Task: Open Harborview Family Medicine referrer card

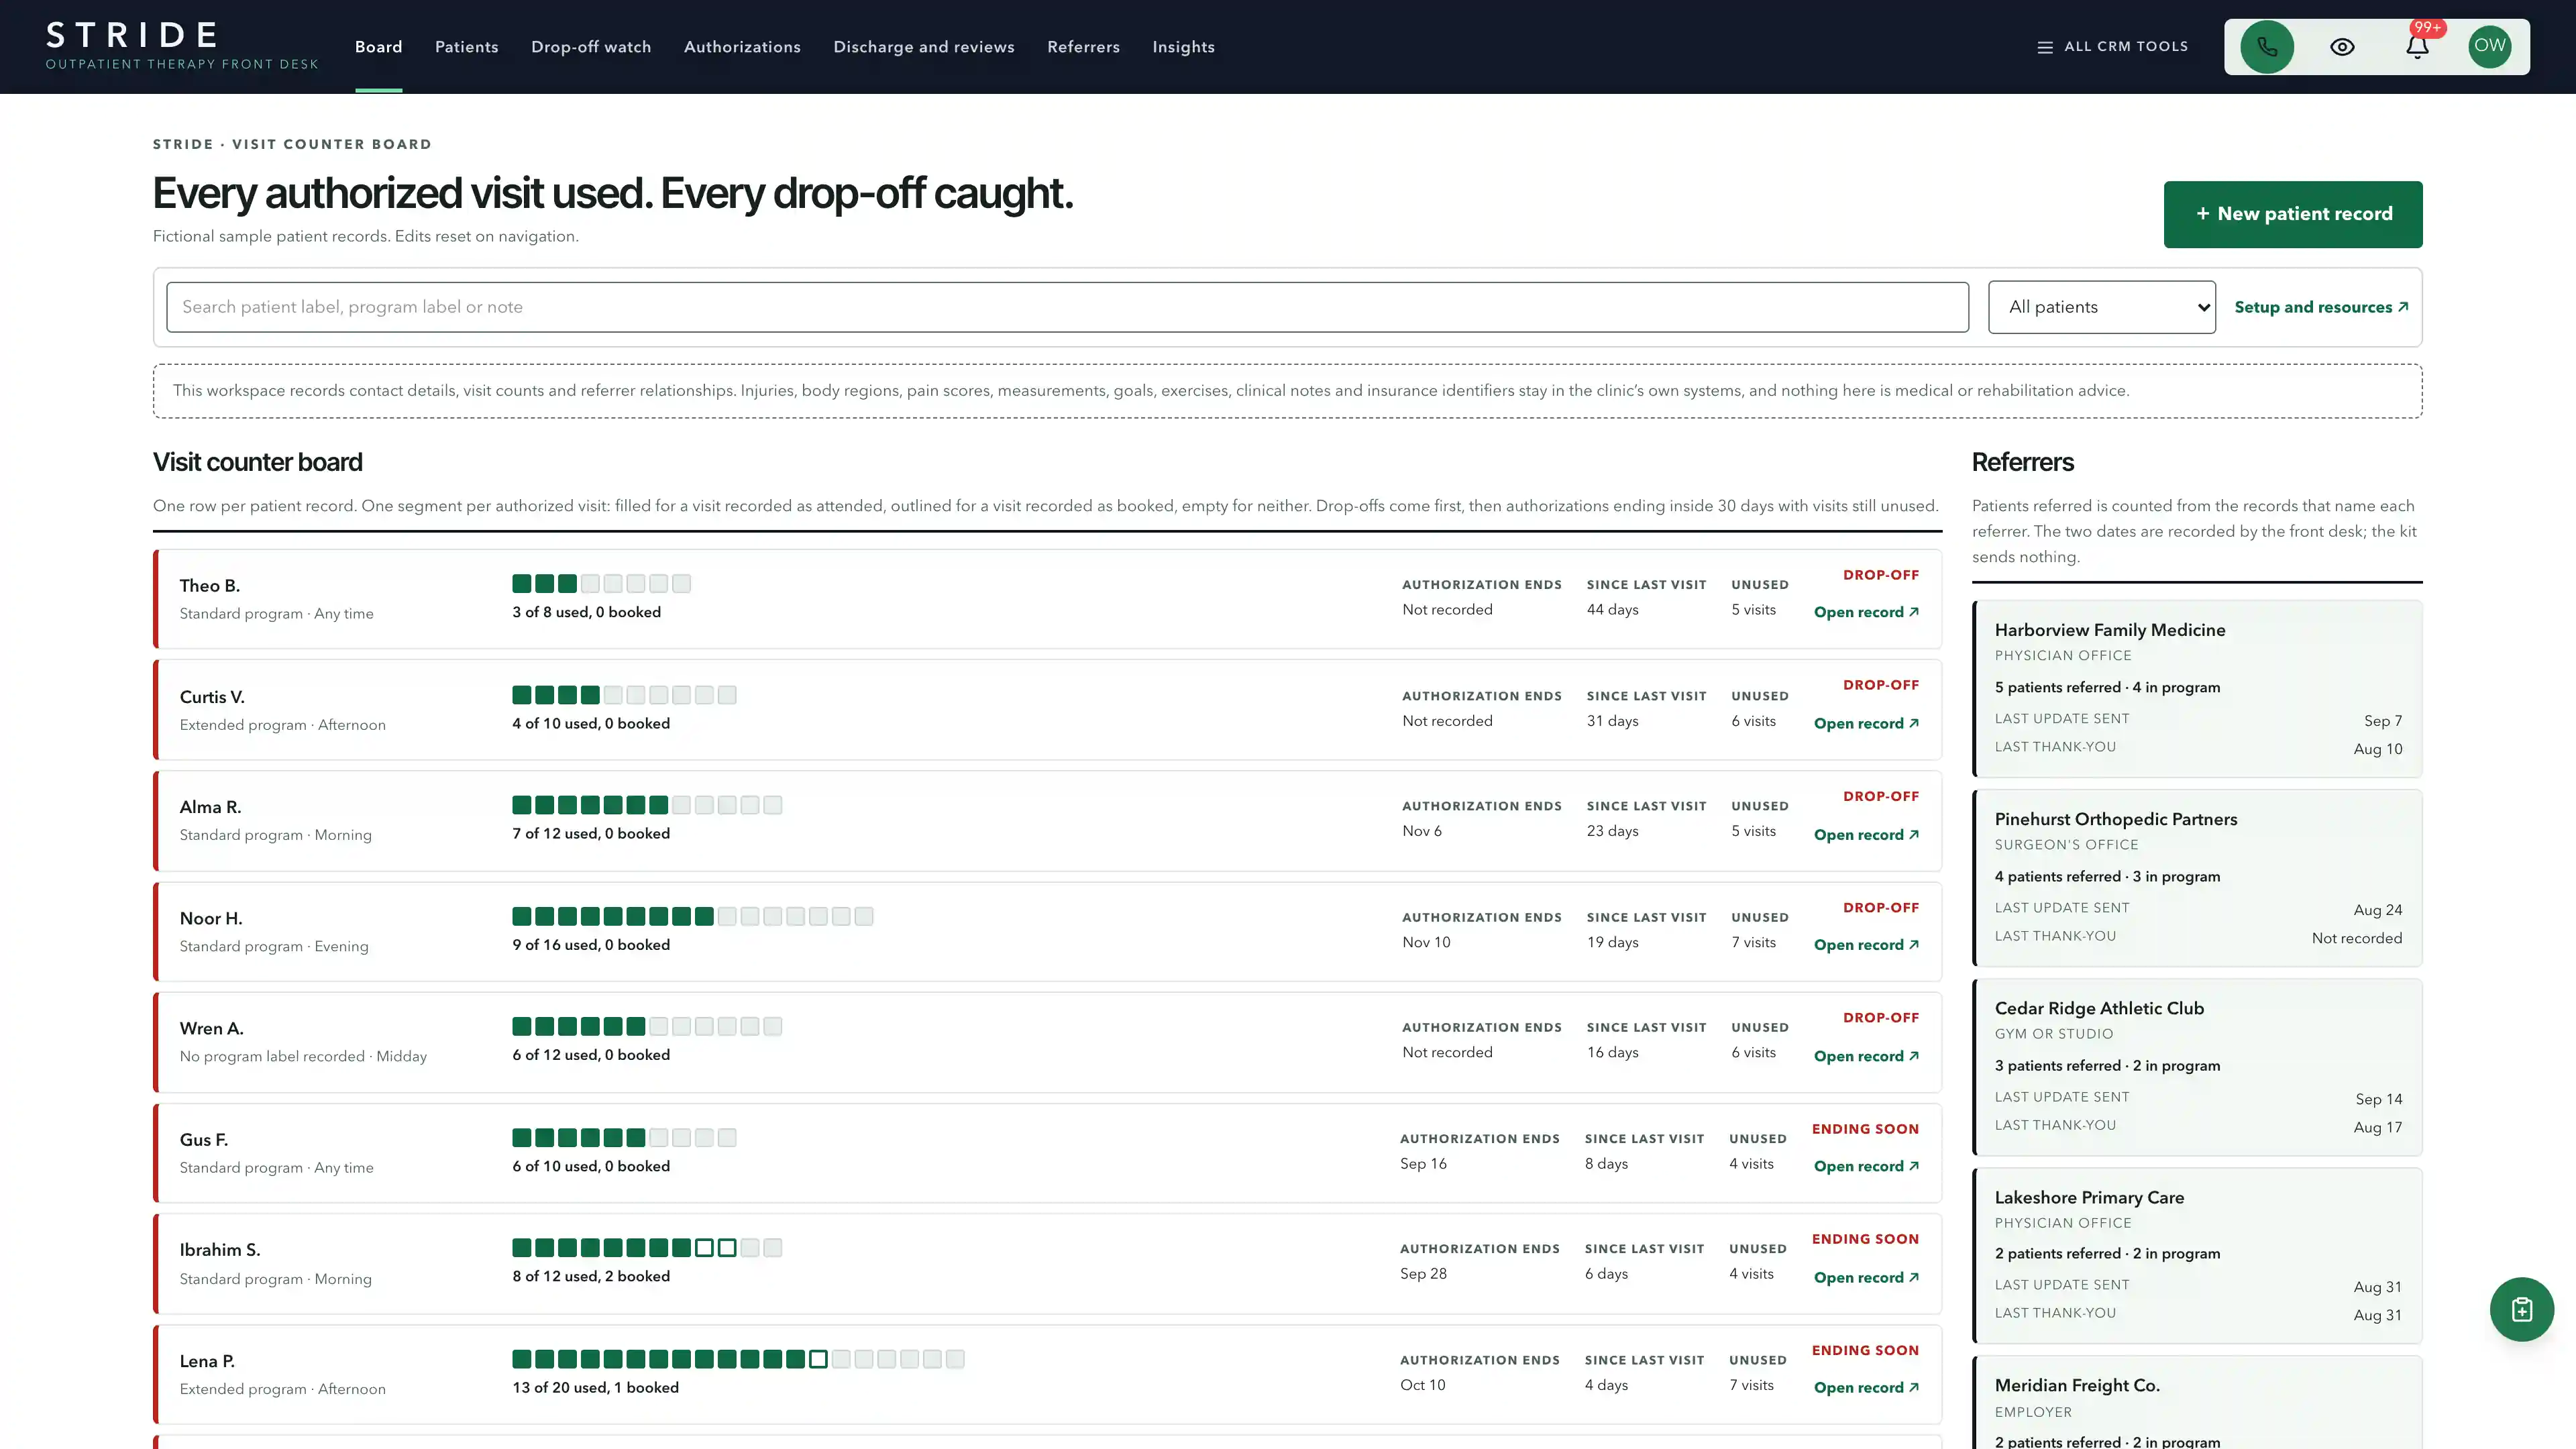Action: (x=2197, y=688)
